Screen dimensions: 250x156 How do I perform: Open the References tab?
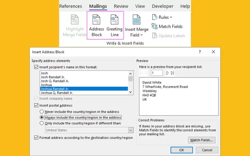click(x=71, y=6)
